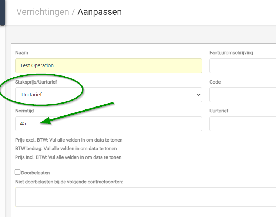
Task: Click the Normtijd field showing 45
Action: coord(108,124)
